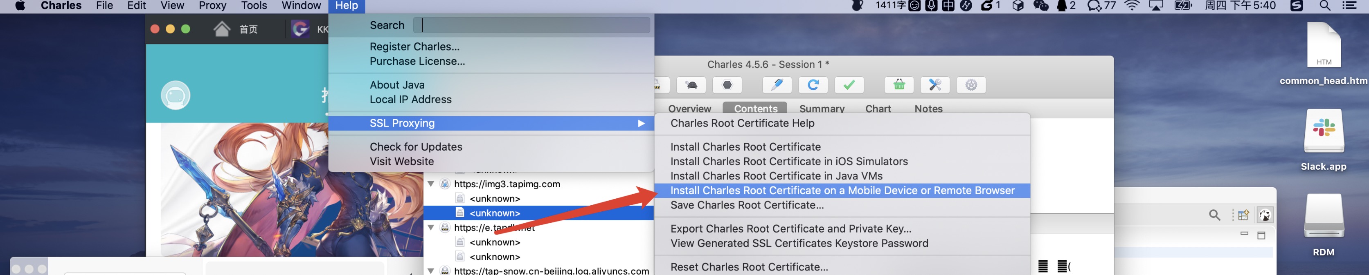Open the File menu
This screenshot has width=1369, height=275.
pos(104,6)
